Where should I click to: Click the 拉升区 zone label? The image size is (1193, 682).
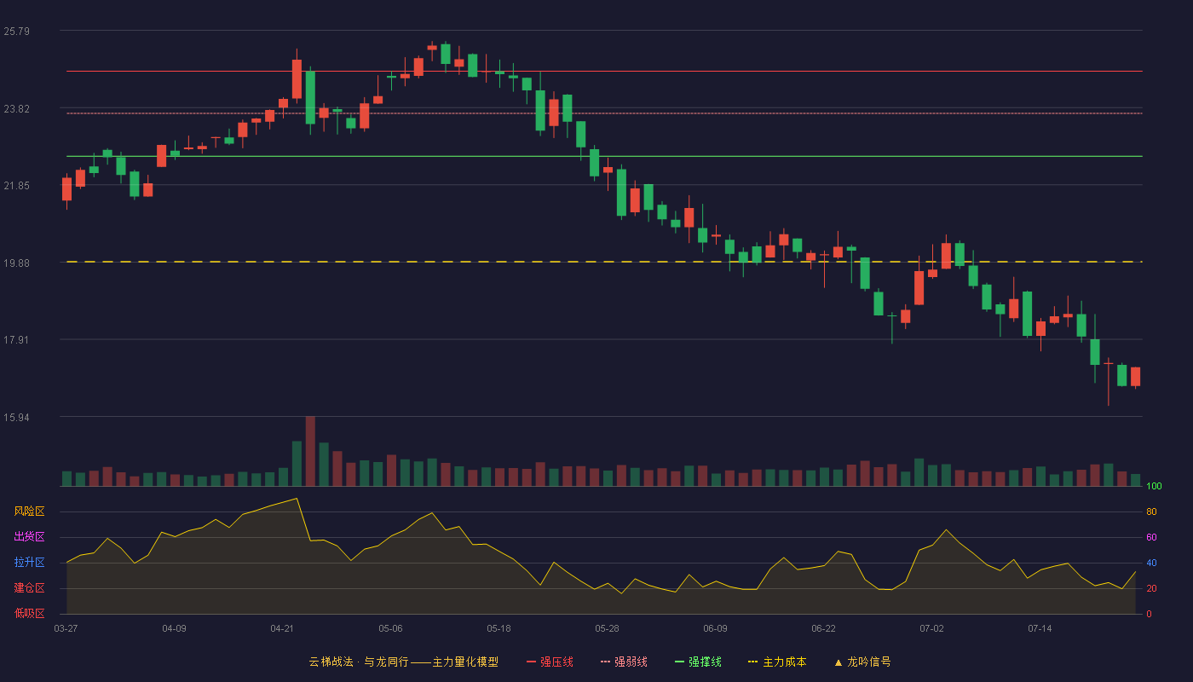(29, 563)
